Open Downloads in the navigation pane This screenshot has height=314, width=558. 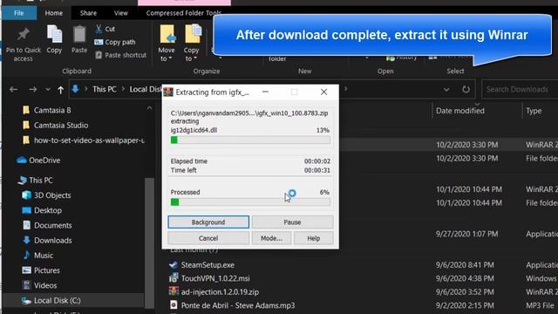[52, 241]
